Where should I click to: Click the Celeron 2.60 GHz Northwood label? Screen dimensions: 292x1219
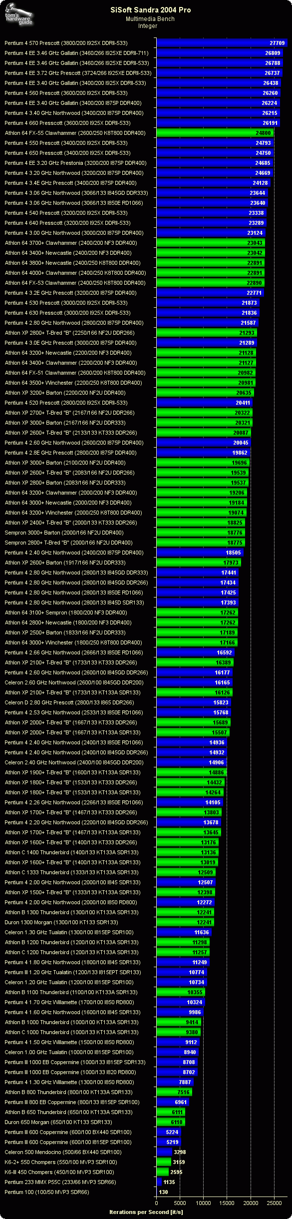pyautogui.click(x=74, y=682)
